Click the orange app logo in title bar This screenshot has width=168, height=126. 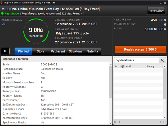[2, 3]
